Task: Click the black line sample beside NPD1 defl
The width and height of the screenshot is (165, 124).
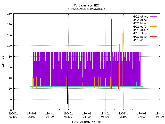Action: [x=153, y=40]
